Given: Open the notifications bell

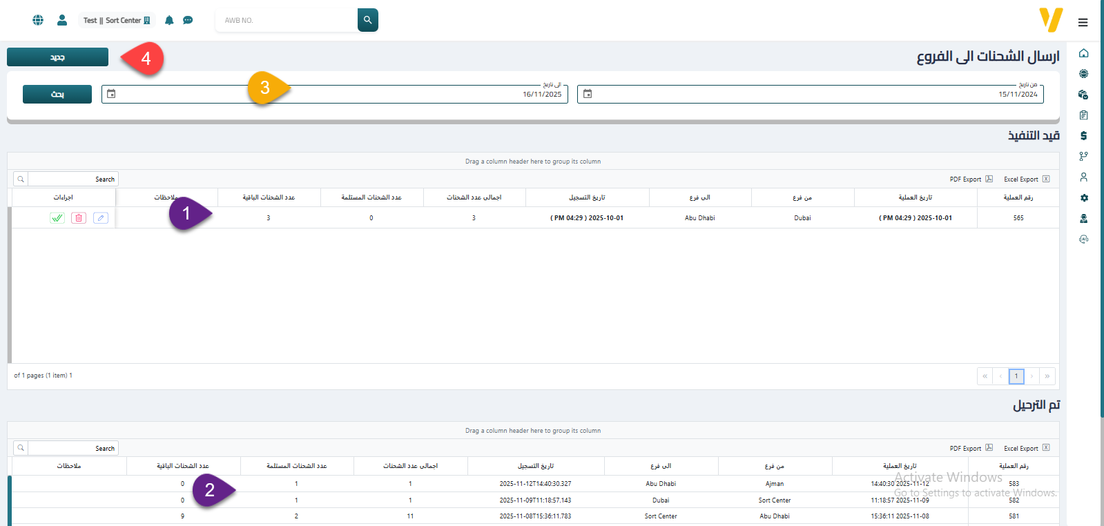Looking at the screenshot, I should 169,20.
